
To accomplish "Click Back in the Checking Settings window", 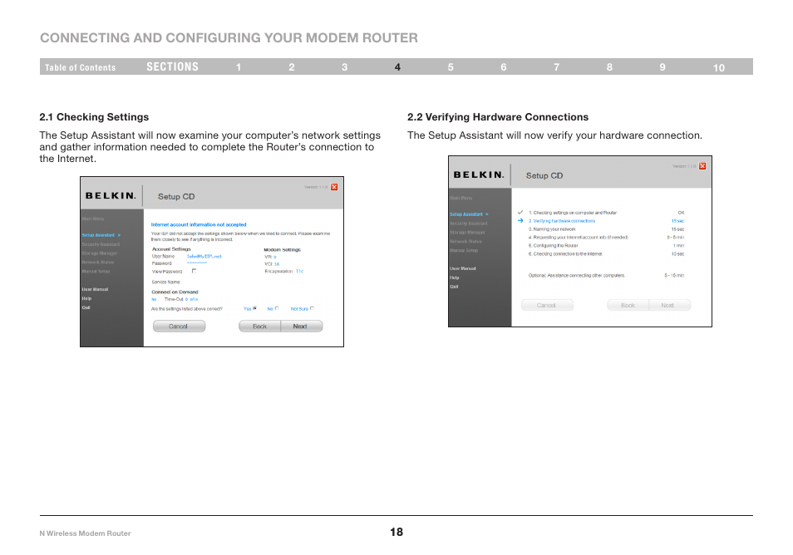I will coord(259,327).
